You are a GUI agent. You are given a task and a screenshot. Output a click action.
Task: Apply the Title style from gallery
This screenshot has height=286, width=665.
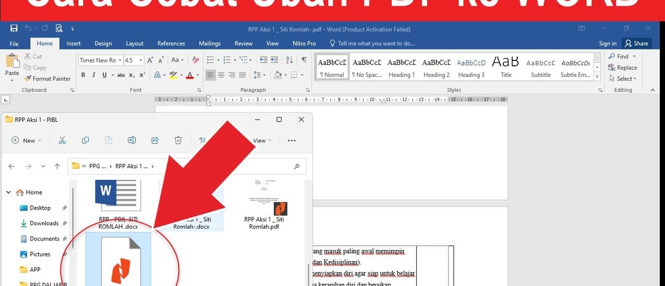(x=506, y=67)
